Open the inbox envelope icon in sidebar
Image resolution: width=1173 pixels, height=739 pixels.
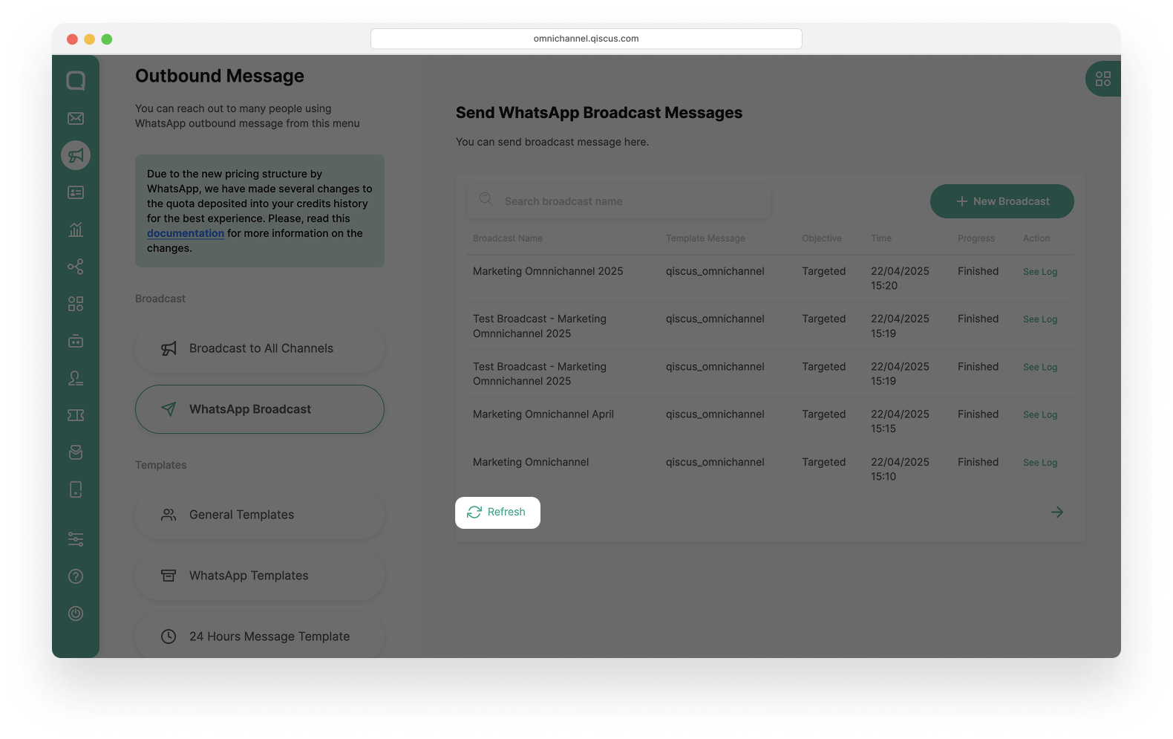click(x=76, y=118)
